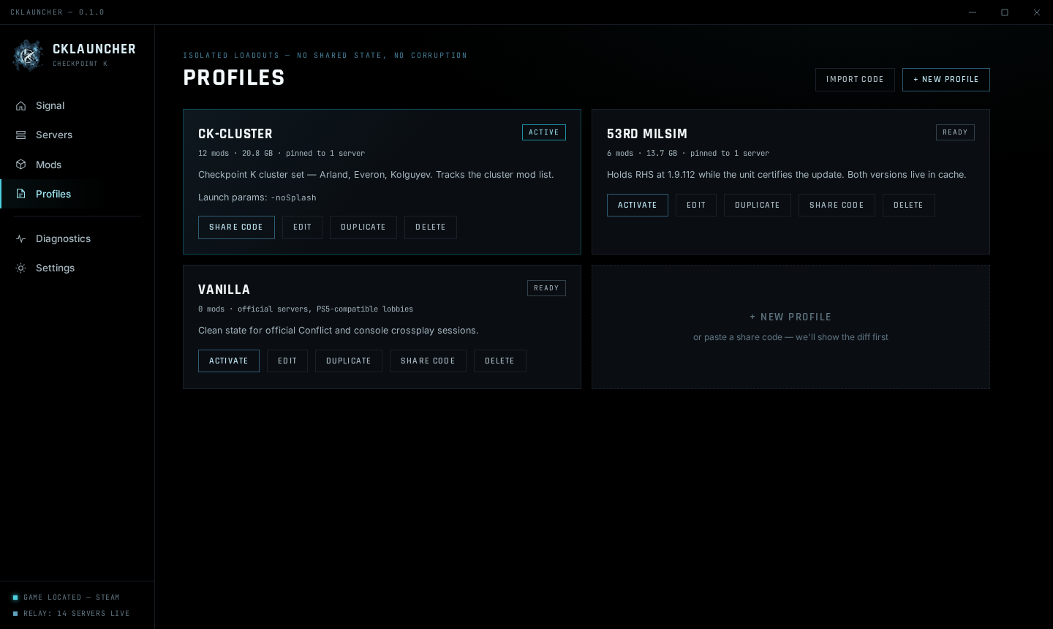Maximize the CKLauncher window
Image resolution: width=1053 pixels, height=629 pixels.
1005,12
